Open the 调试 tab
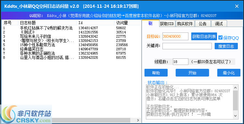This screenshot has width=244, height=124. coord(219,24)
